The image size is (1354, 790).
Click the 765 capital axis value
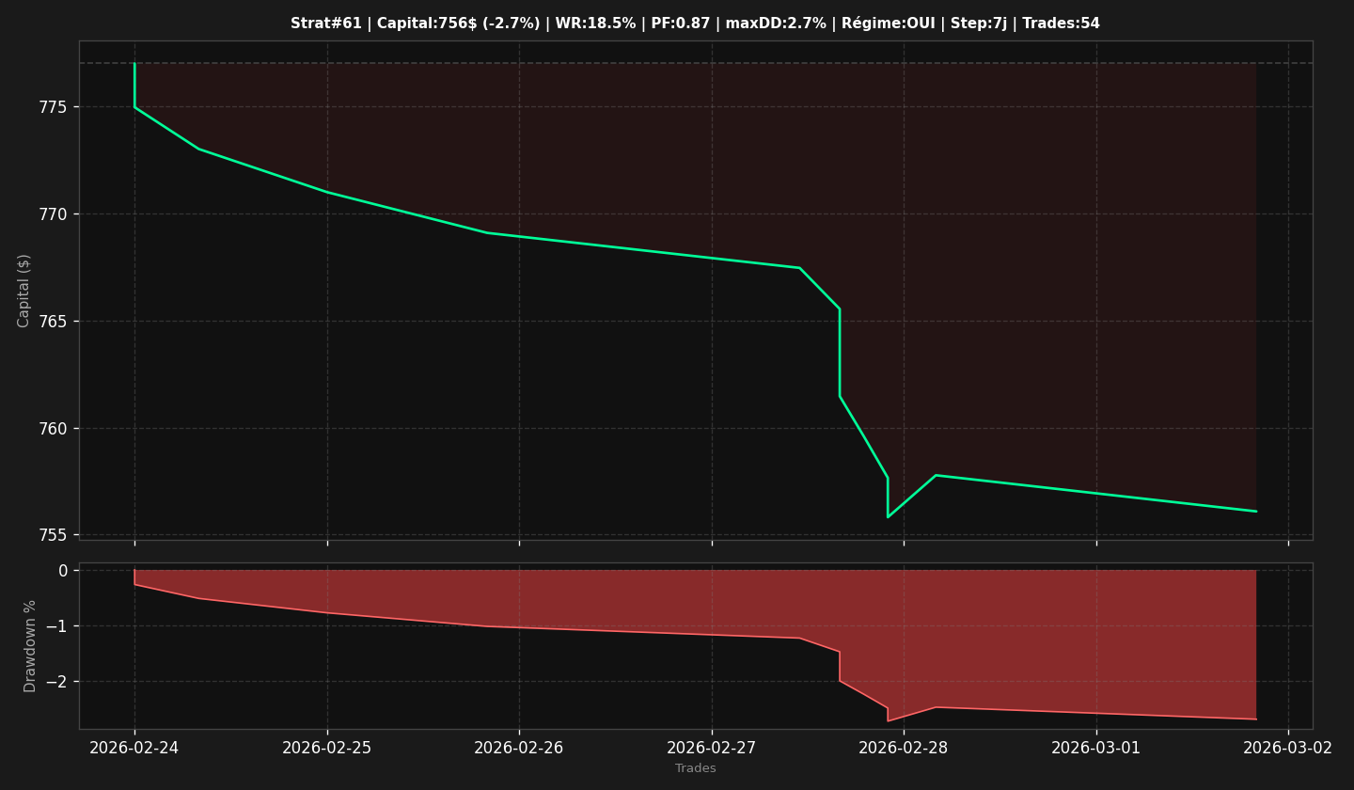click(x=54, y=322)
